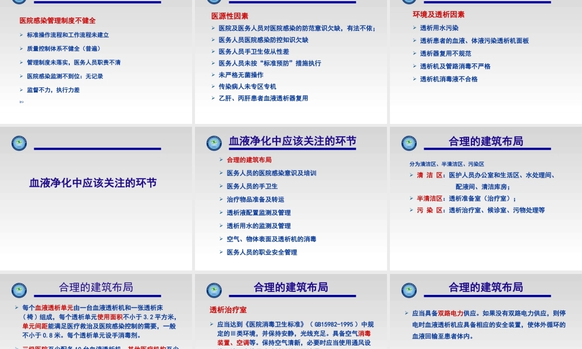Click the globe emblem on the 医源性因素 slide
Image resolution: width=582 pixels, height=349 pixels.
pyautogui.click(x=214, y=2)
